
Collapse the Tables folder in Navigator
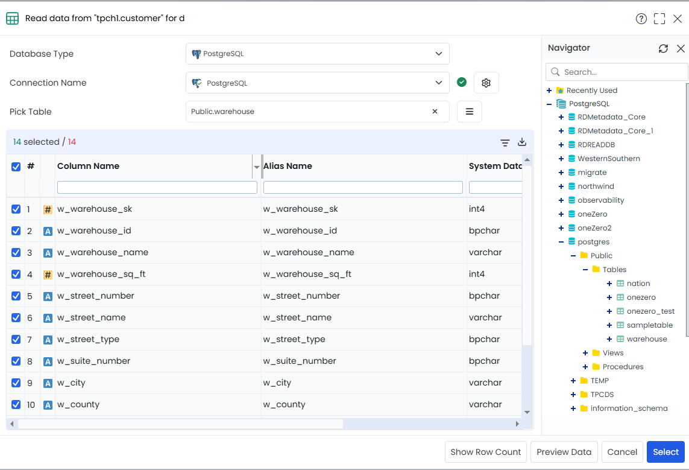click(585, 270)
